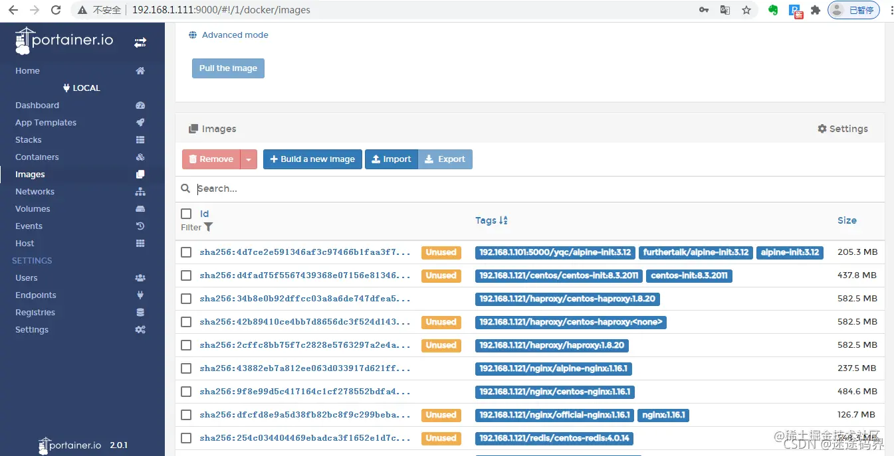This screenshot has height=456, width=894.
Task: Click the translate page icon
Action: coord(725,10)
